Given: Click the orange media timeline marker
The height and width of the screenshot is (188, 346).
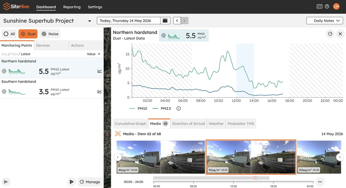Looking at the screenshot, I should [x=256, y=178].
